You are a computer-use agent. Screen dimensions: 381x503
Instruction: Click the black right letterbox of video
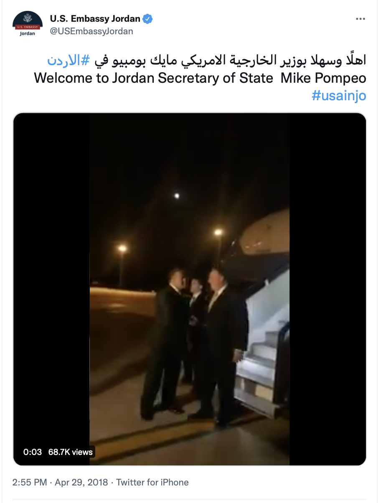[328, 289]
